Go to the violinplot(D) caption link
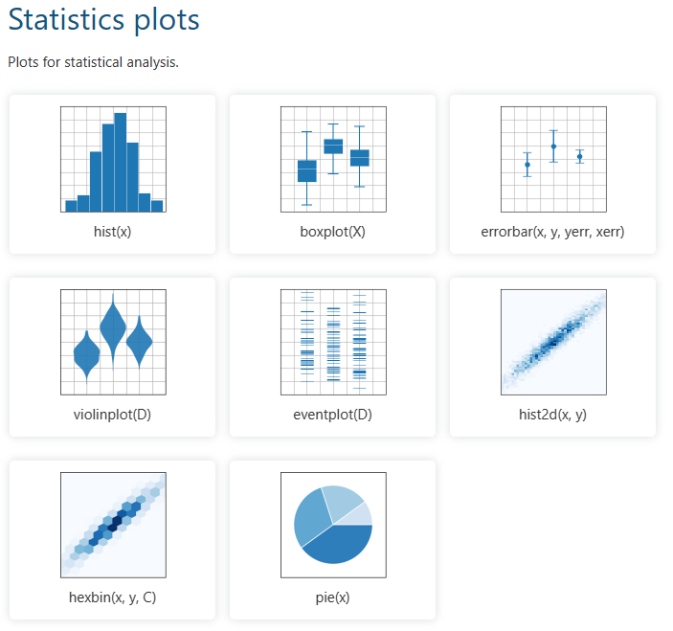Screen dimensions: 673x631 tap(113, 415)
